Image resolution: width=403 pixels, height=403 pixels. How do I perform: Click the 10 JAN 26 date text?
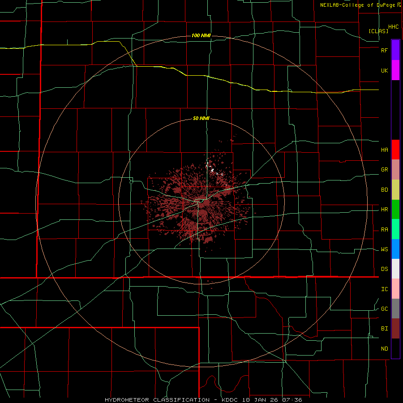coord(261,400)
